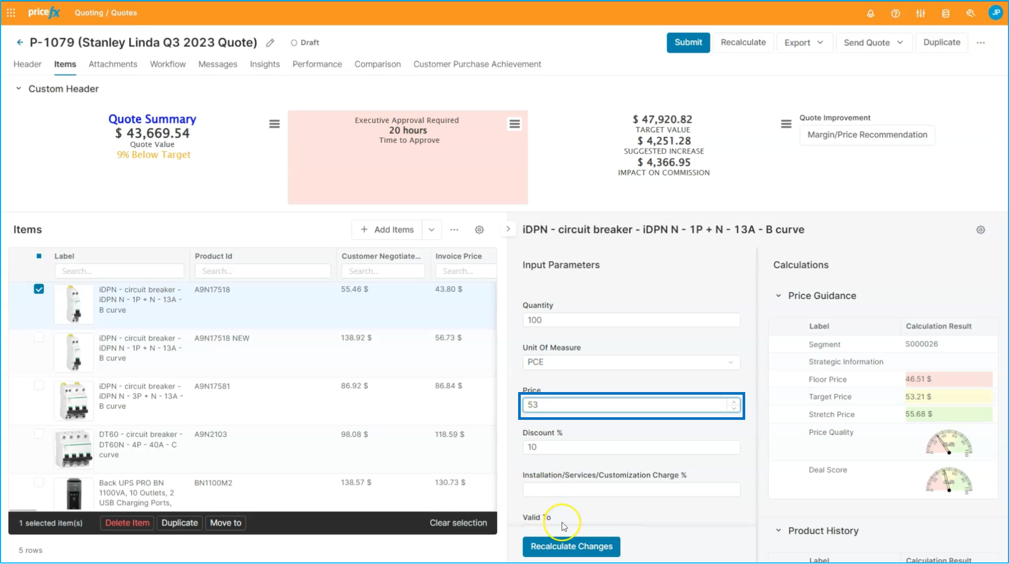
Task: Click into the Discount % input field
Action: click(631, 447)
